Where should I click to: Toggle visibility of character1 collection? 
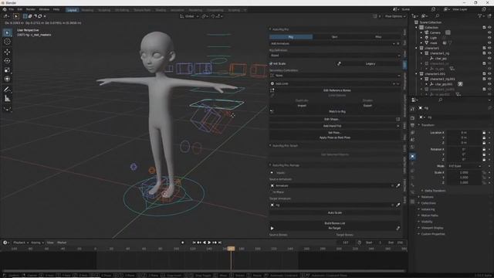point(489,48)
